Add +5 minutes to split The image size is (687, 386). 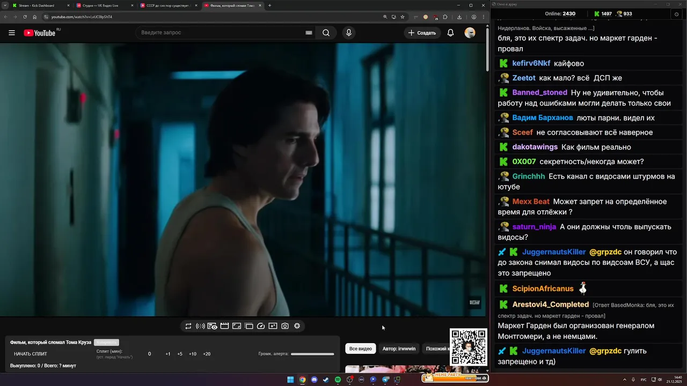180,354
